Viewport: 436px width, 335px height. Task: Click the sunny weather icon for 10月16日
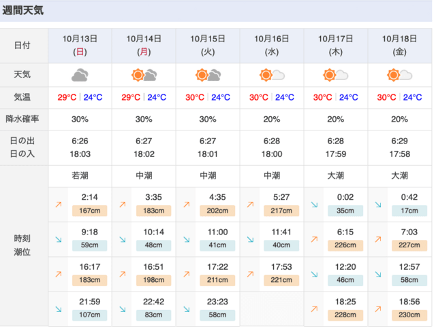(x=272, y=75)
